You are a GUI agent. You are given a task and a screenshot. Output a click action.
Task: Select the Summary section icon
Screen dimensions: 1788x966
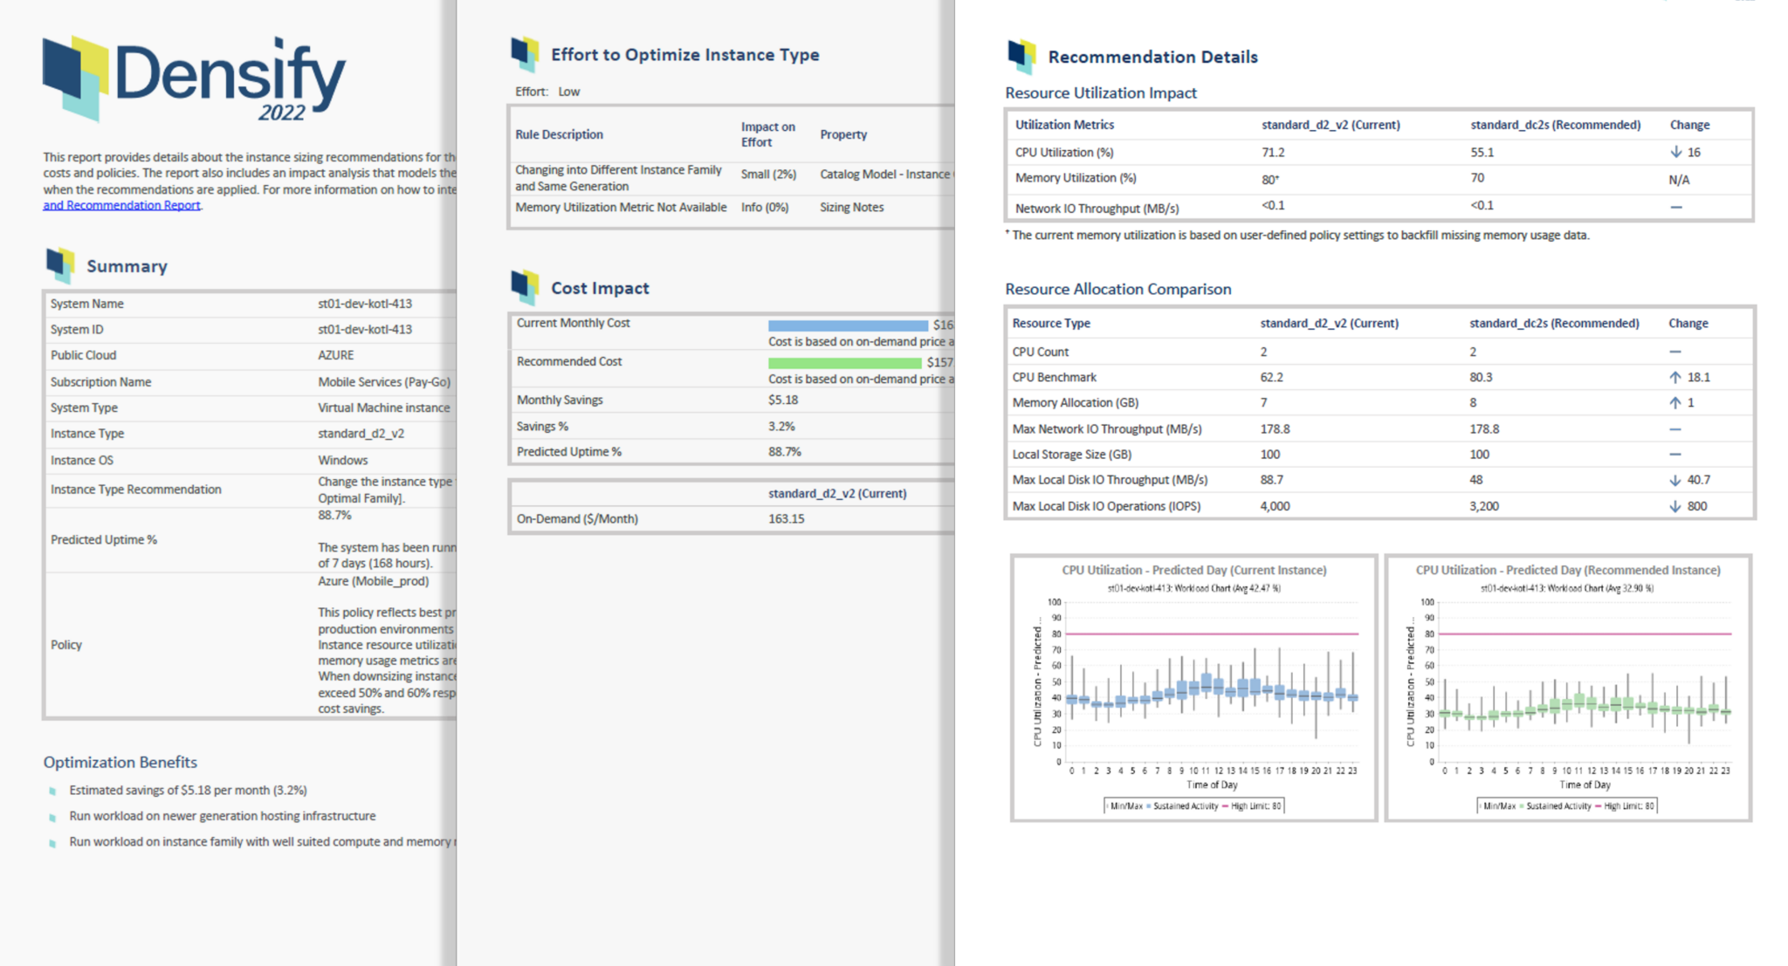pos(61,265)
